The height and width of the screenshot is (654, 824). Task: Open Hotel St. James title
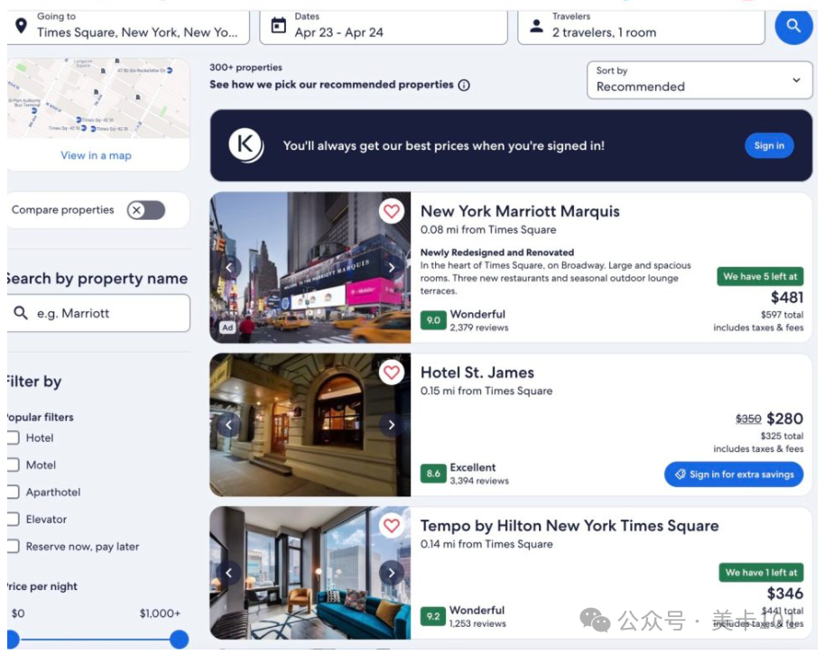477,373
